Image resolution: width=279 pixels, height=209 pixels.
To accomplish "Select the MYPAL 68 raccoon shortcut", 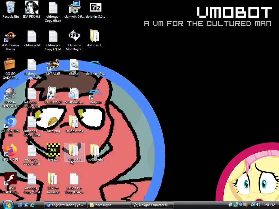I will point(53,67).
